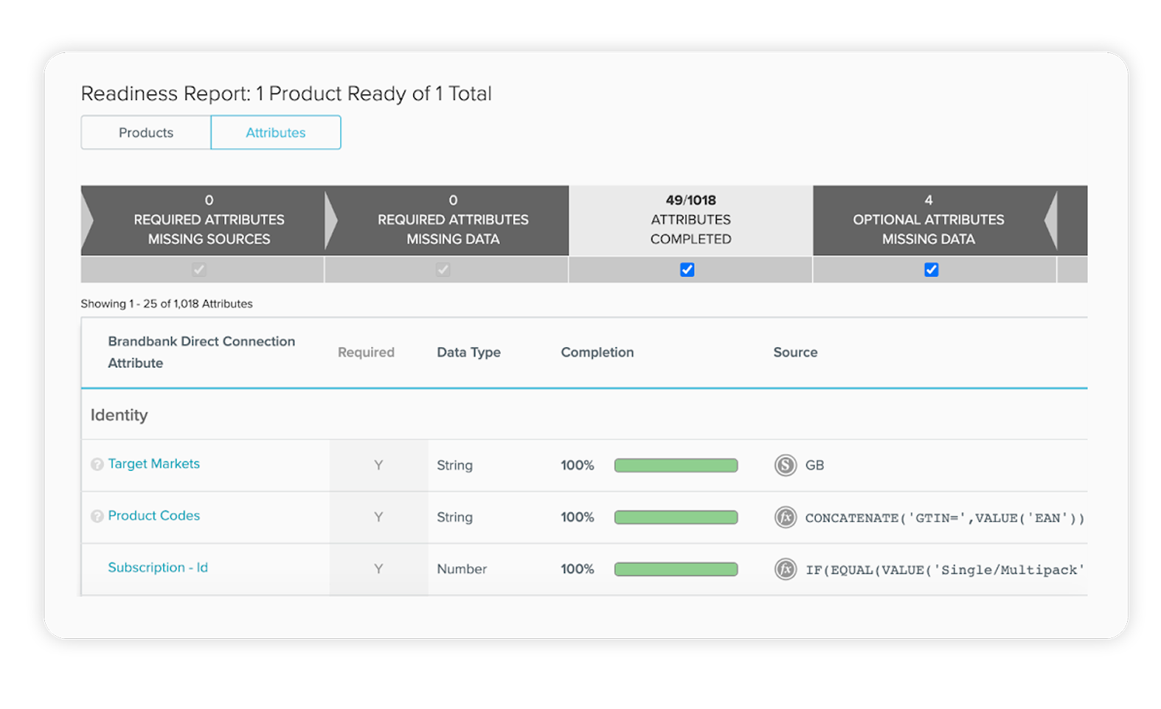
Task: Click Target Markets completion progress bar
Action: click(x=676, y=465)
